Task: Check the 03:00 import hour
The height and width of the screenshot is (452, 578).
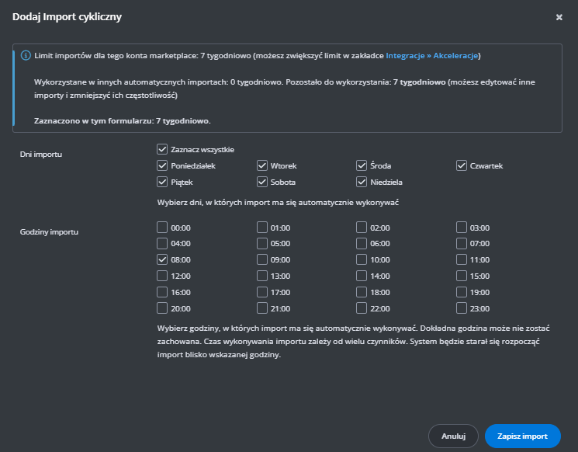Action: coord(462,228)
